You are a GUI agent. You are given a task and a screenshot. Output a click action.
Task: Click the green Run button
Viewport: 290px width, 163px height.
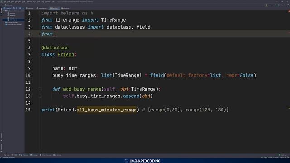[276, 5]
